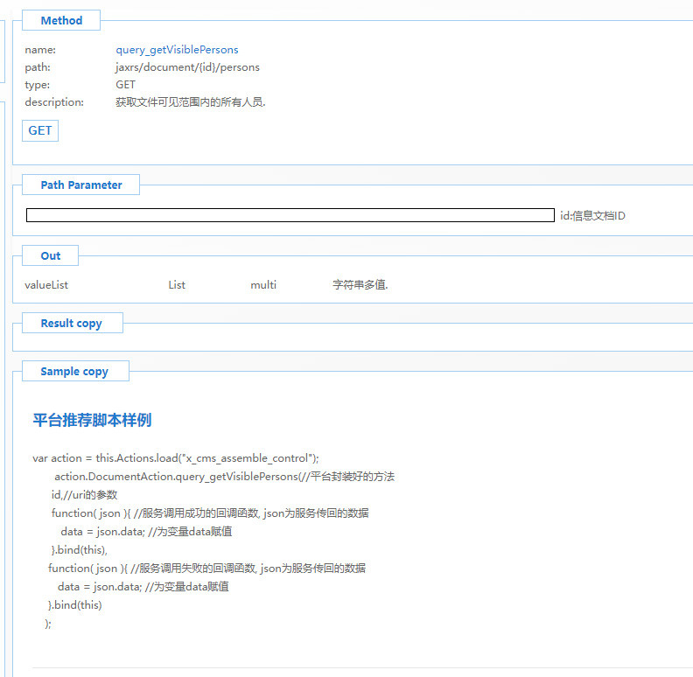The width and height of the screenshot is (693, 677).
Task: Click the valueList output field name
Action: 46,285
